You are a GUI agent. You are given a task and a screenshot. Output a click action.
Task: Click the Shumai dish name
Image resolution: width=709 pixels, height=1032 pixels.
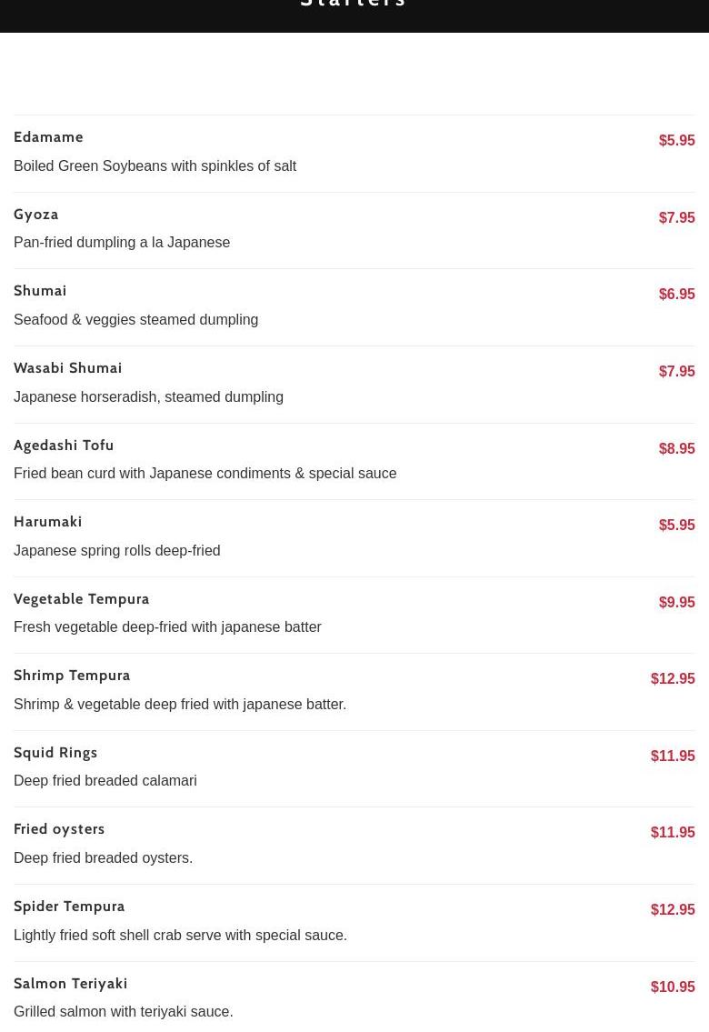[x=40, y=291]
